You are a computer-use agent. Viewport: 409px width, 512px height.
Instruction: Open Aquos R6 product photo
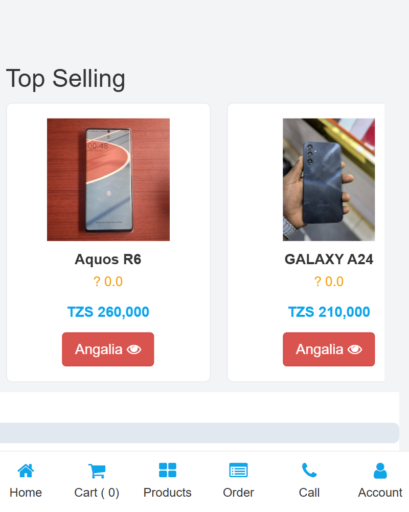pos(108,180)
